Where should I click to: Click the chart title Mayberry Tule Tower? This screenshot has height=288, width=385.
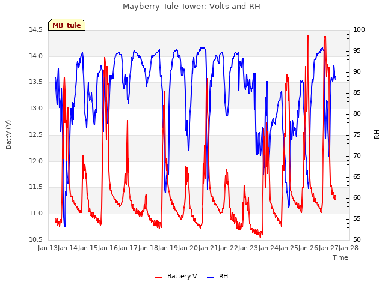[x=191, y=6]
